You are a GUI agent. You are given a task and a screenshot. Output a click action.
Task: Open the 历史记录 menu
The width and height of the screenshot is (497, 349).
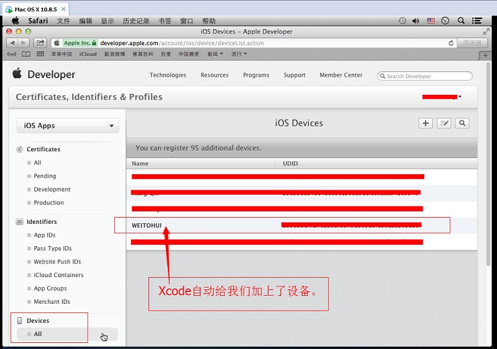point(136,21)
